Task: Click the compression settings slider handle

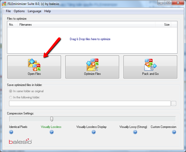Action: [52, 119]
